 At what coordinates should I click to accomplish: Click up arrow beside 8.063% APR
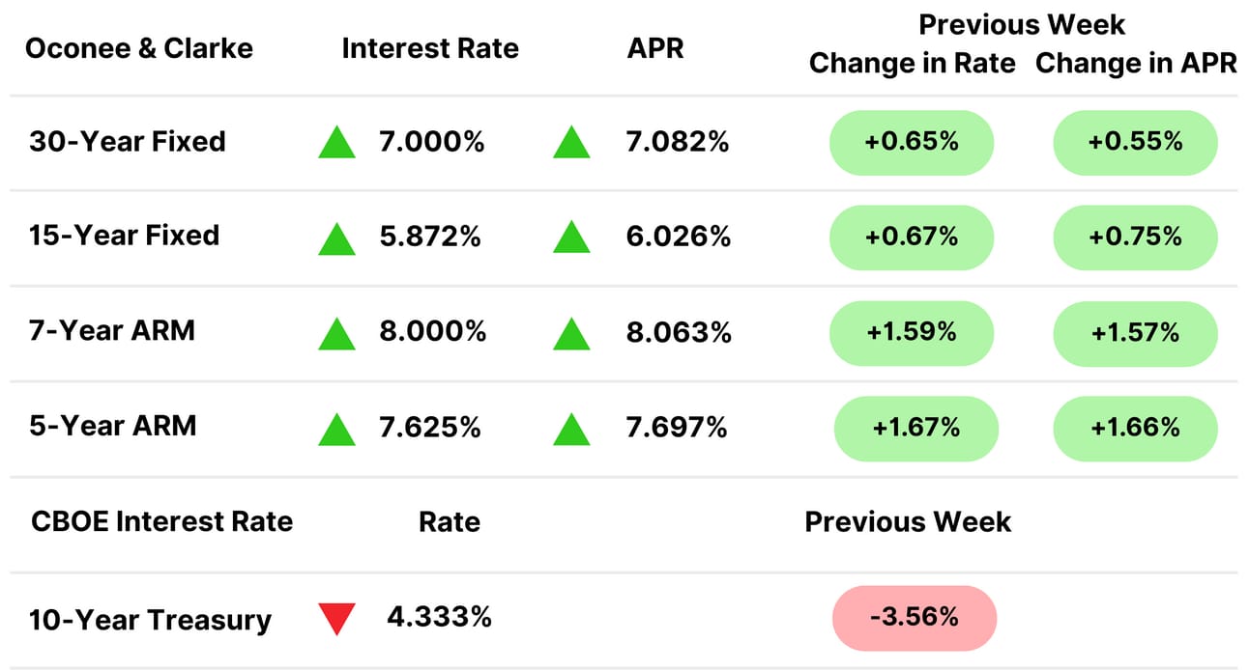click(x=571, y=333)
